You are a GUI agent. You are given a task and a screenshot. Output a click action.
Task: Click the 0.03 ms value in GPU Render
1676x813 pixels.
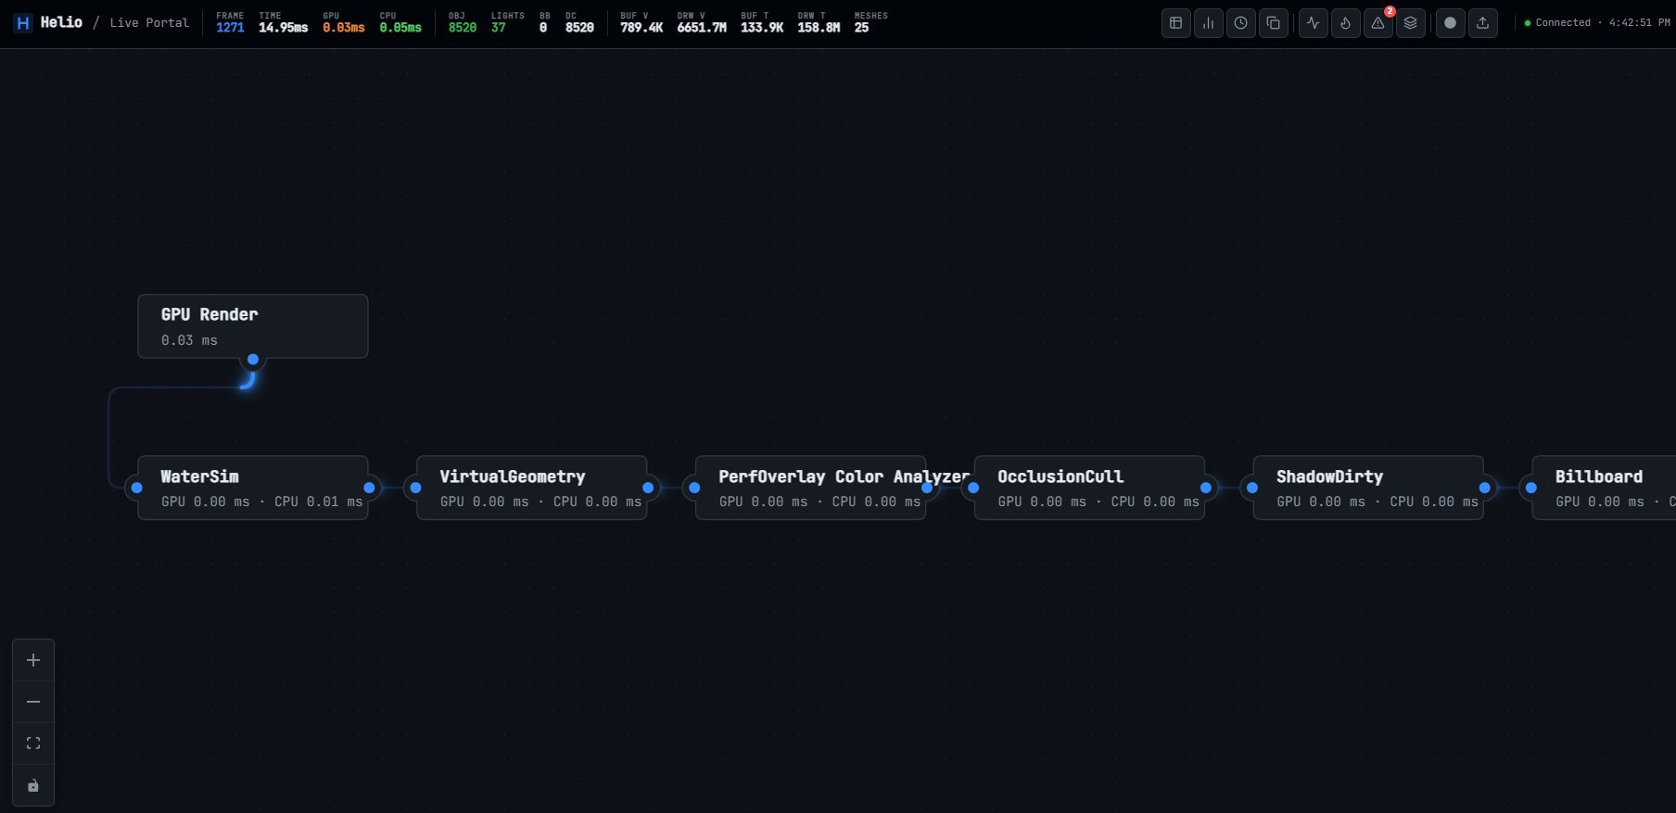(189, 340)
